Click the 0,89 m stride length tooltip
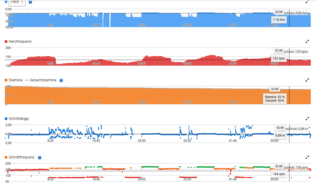Screen dimensions: 317x187 pos(280,136)
